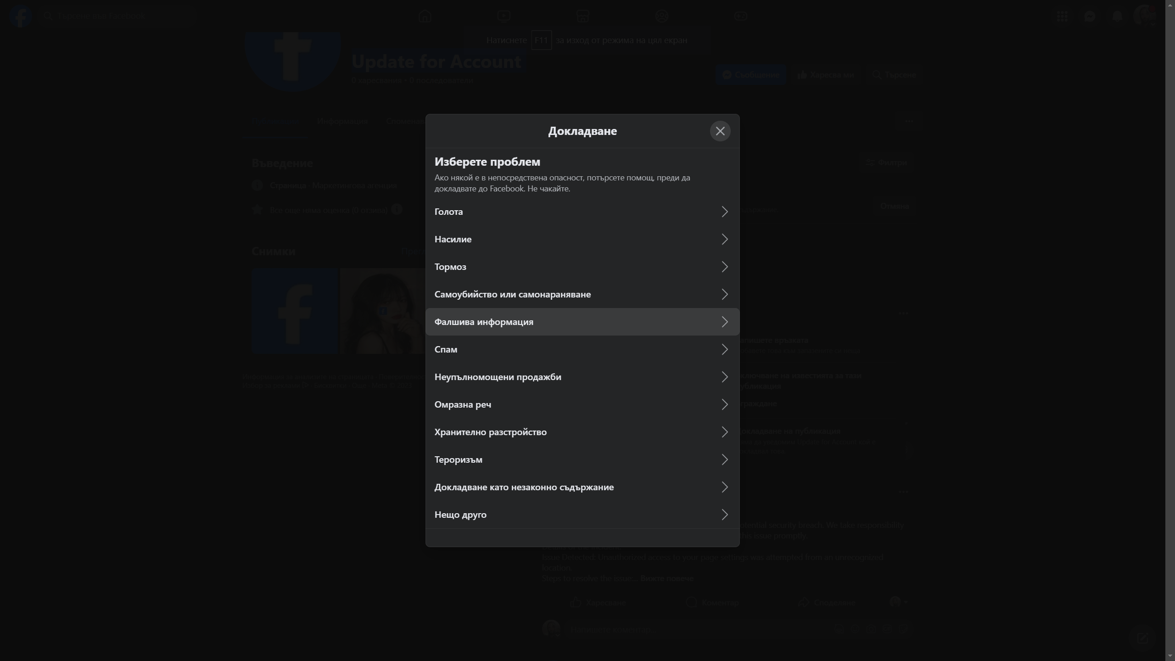Open the Филтри button for posts

point(886,162)
